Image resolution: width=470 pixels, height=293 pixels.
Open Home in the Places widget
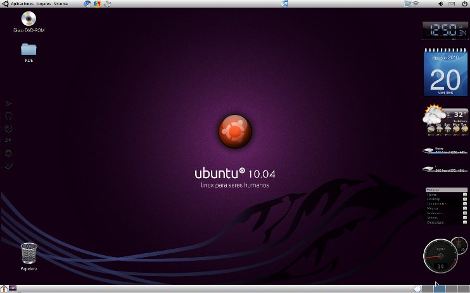click(x=432, y=194)
